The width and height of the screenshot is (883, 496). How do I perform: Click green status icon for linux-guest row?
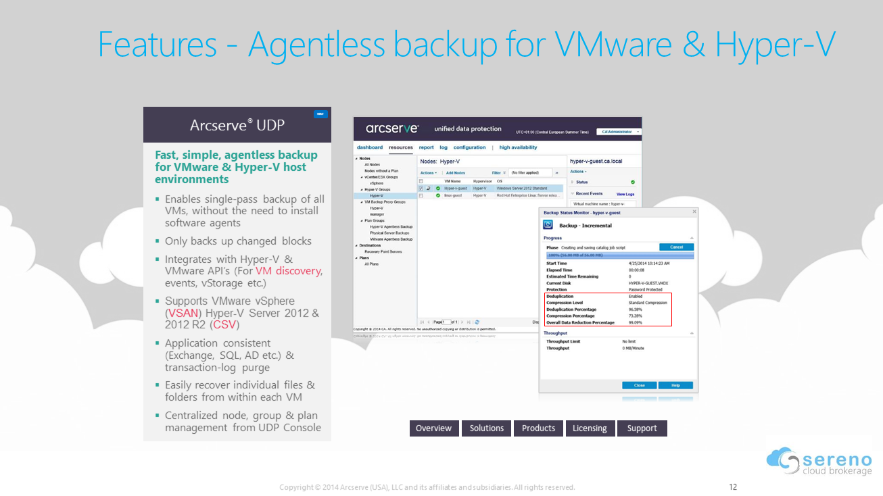(438, 195)
